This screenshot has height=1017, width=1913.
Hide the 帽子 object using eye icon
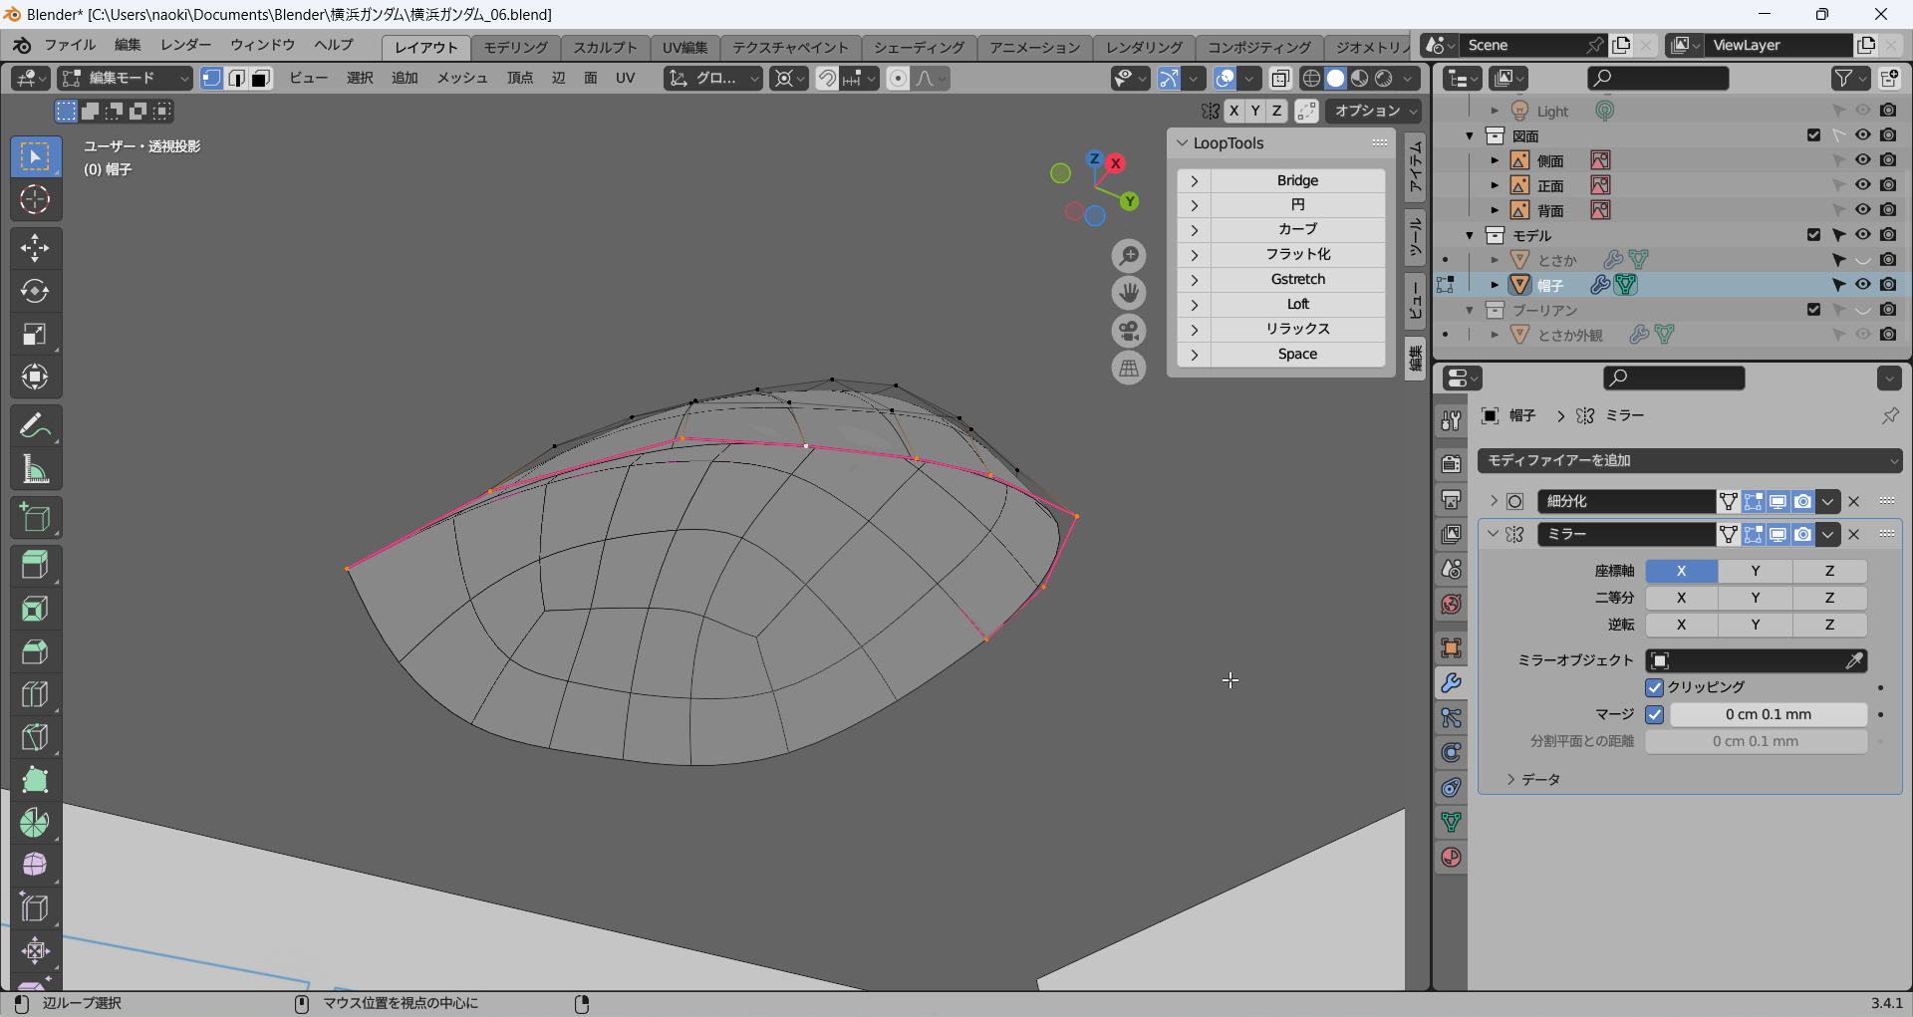click(1862, 285)
